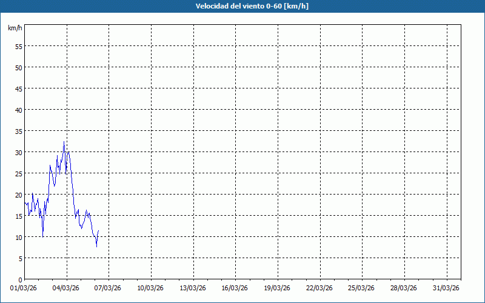Pick the 19/03/26 date label
This screenshot has width=485, height=303.
278,287
